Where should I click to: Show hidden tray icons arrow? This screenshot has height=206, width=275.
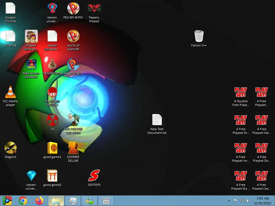pyautogui.click(x=229, y=201)
